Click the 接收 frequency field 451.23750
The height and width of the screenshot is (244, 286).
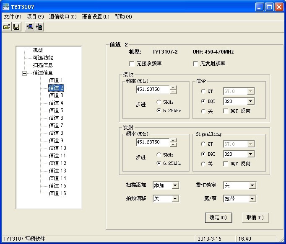click(153, 90)
